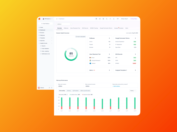
Task: Click the Add Mailbox button
Action: [x=45, y=24]
